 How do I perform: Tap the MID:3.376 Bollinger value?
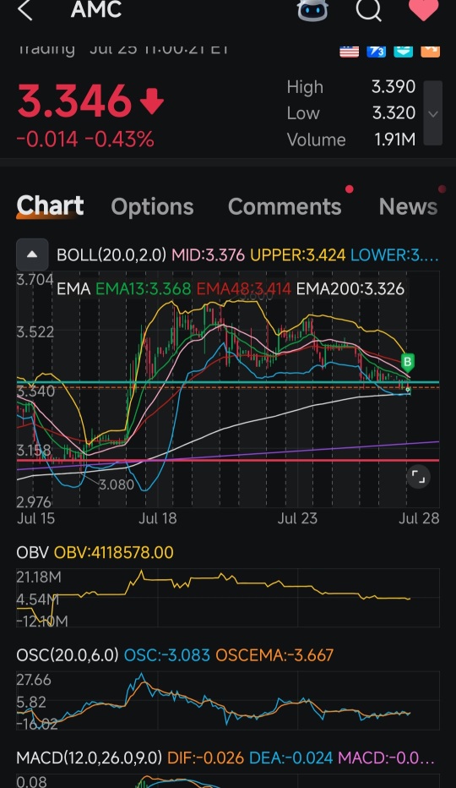pos(208,254)
